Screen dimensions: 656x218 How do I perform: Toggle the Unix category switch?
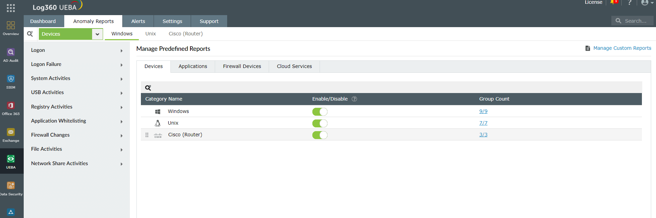coord(320,123)
